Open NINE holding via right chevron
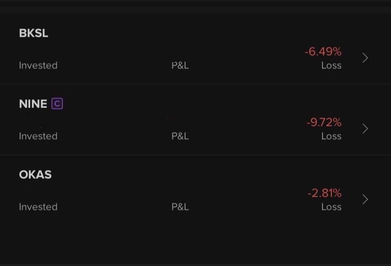This screenshot has width=391, height=266. [x=365, y=129]
